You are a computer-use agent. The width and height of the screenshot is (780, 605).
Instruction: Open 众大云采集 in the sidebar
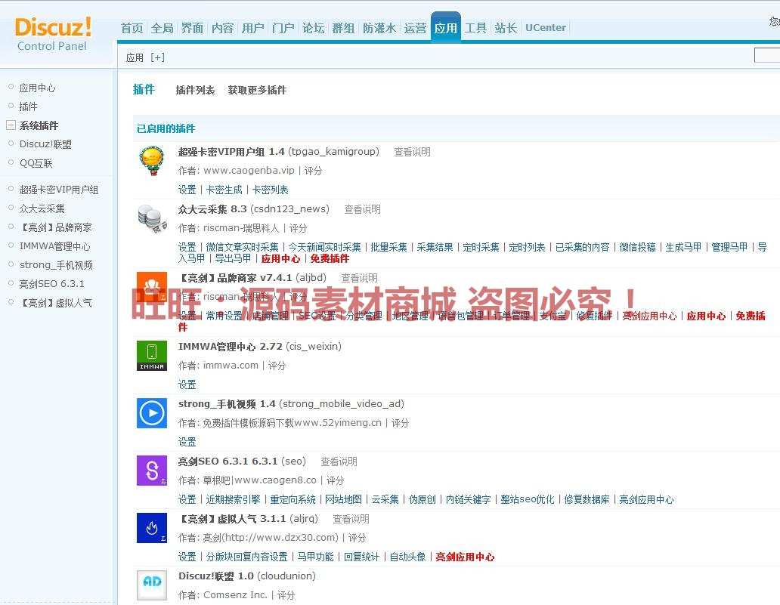coord(42,208)
